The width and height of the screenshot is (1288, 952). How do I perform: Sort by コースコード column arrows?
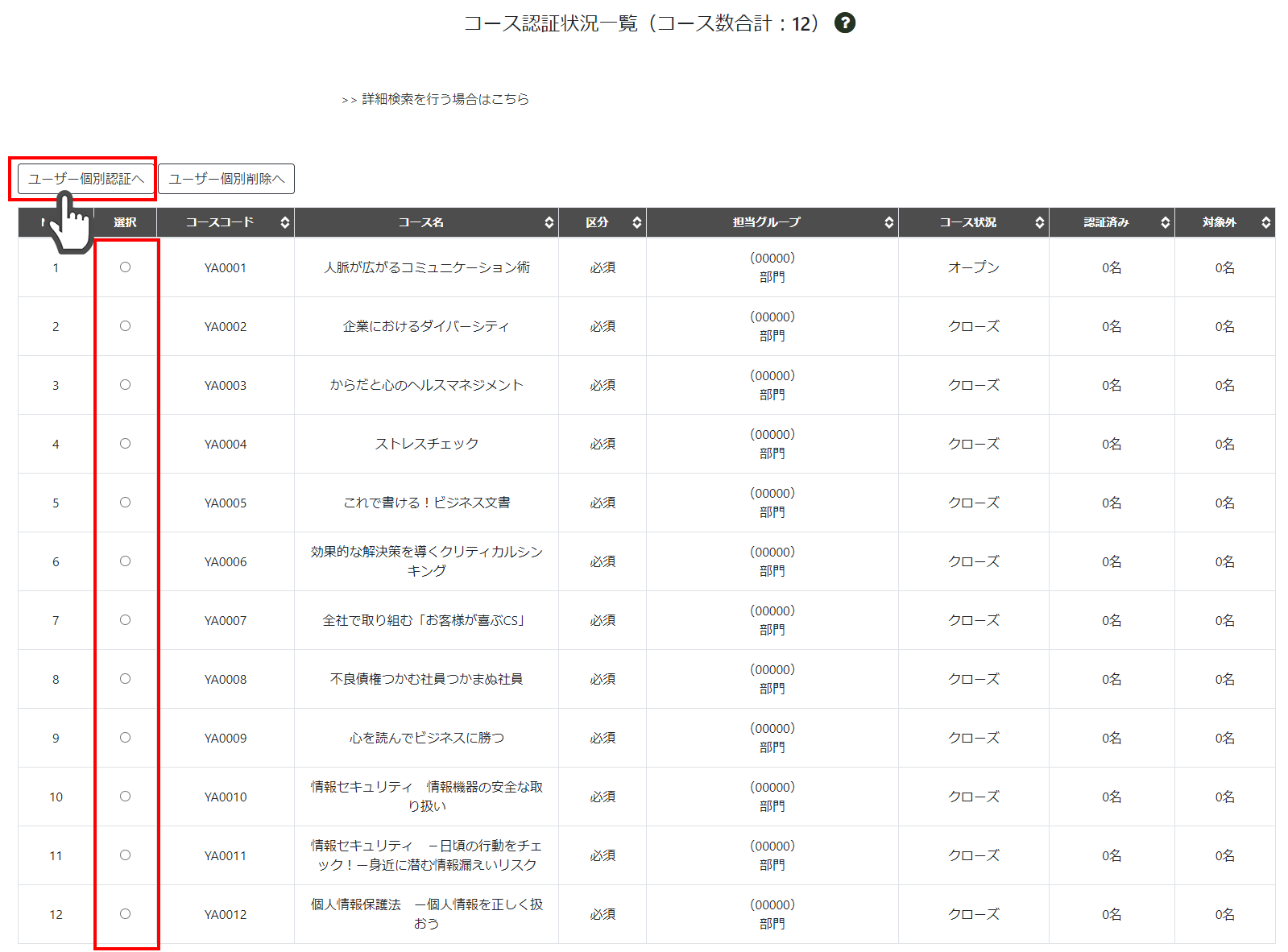(x=284, y=222)
